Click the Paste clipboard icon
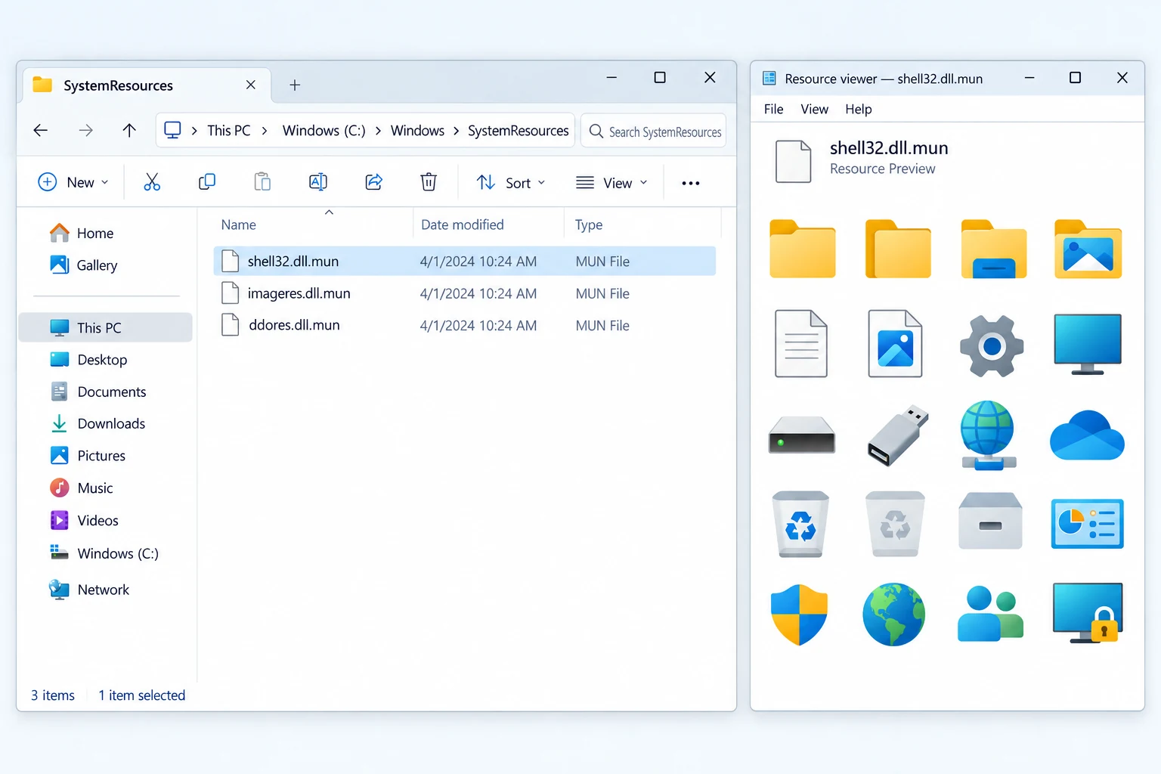The image size is (1161, 774). coord(262,182)
